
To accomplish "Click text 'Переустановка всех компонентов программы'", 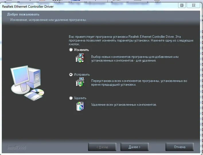I will tap(126, 81).
